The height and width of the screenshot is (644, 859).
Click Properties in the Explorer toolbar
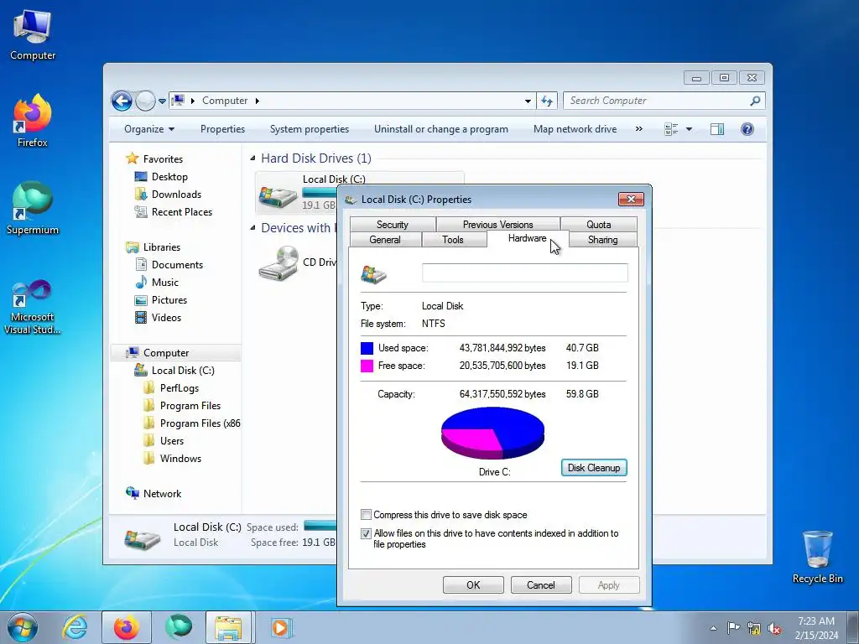222,129
